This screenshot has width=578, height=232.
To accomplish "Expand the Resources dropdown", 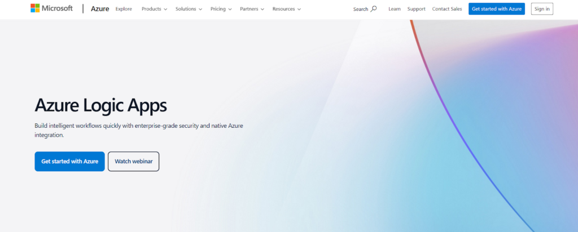I will click(x=287, y=9).
